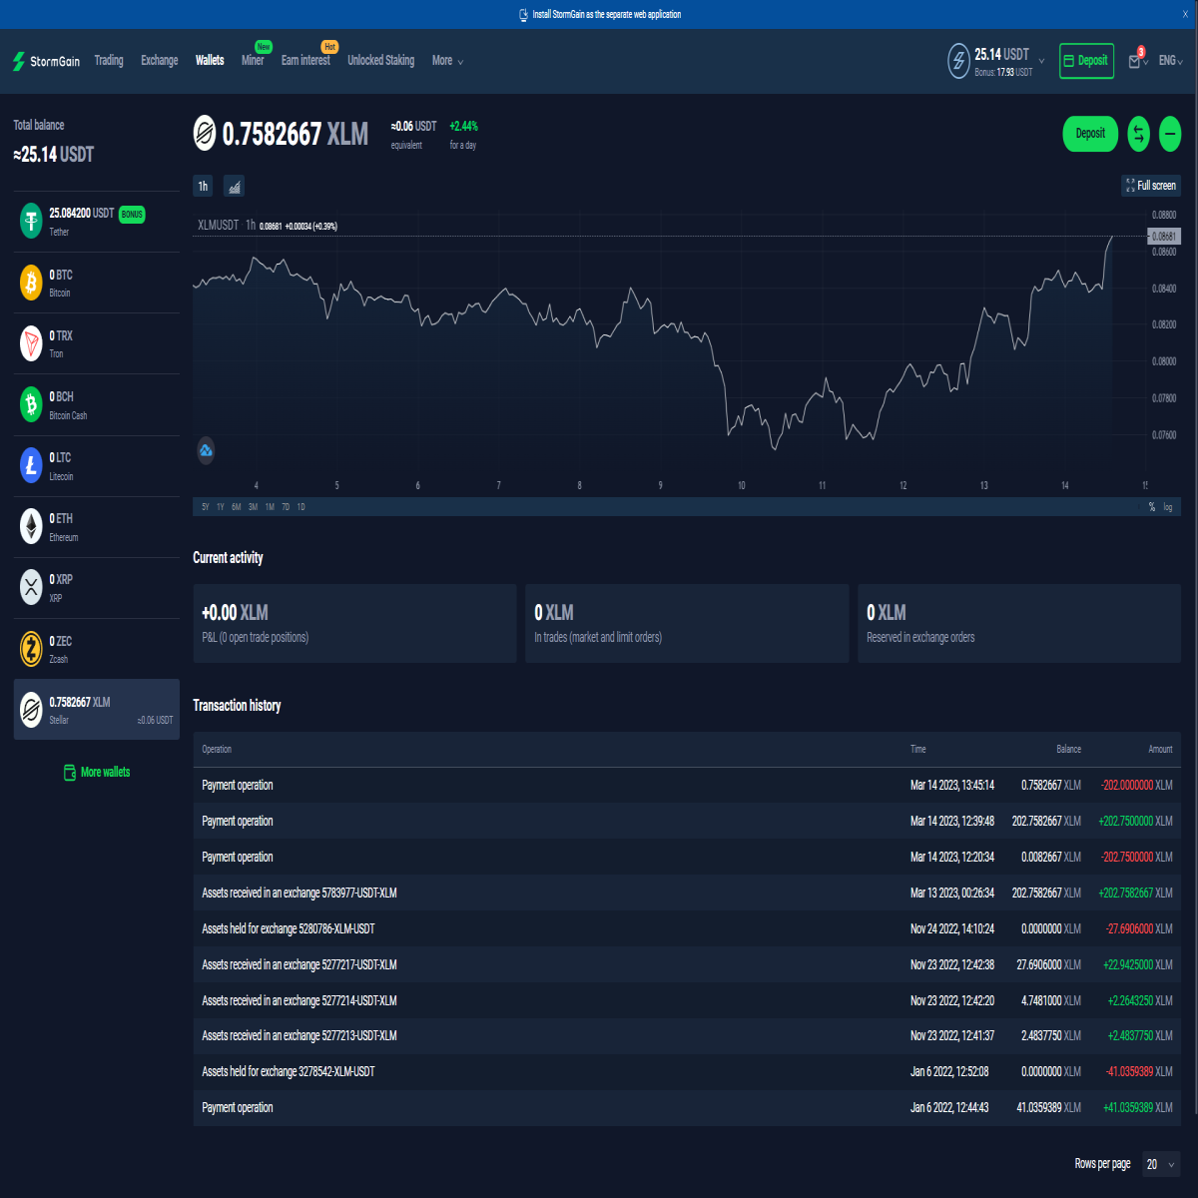
Task: Select the Ethereum wallet icon
Action: click(31, 526)
